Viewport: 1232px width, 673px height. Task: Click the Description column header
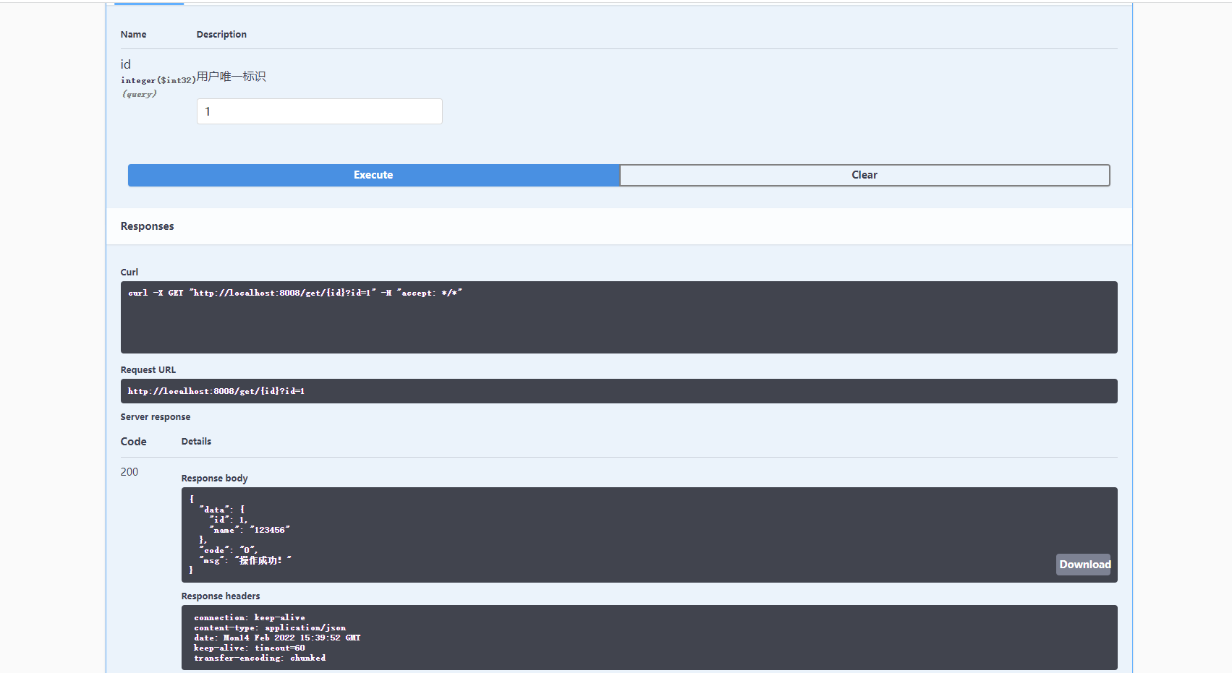point(221,34)
